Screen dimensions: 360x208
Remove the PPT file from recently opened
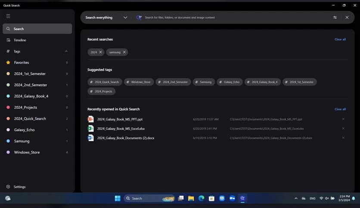click(x=343, y=119)
